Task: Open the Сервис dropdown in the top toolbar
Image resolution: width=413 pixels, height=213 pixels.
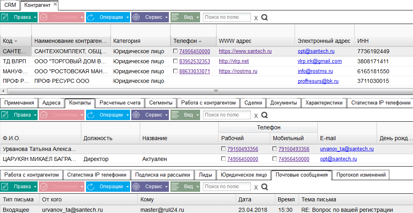Action: tap(166, 18)
